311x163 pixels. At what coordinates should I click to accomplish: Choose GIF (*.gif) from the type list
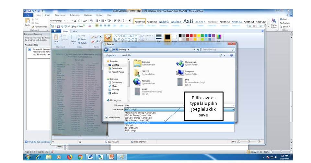(179, 125)
